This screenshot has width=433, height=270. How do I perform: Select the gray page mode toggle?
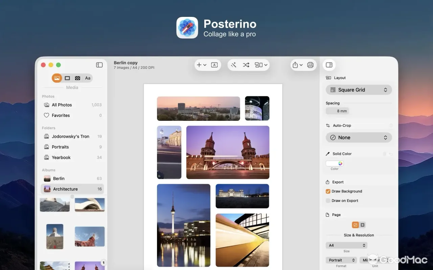(362, 225)
